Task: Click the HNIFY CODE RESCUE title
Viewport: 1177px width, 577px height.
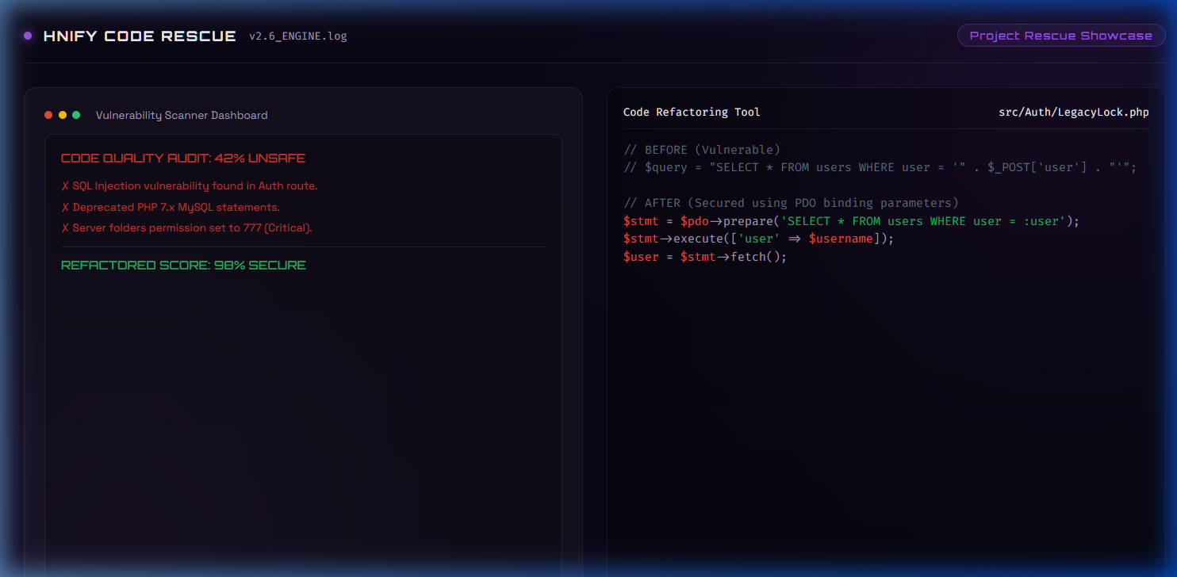Action: click(140, 36)
